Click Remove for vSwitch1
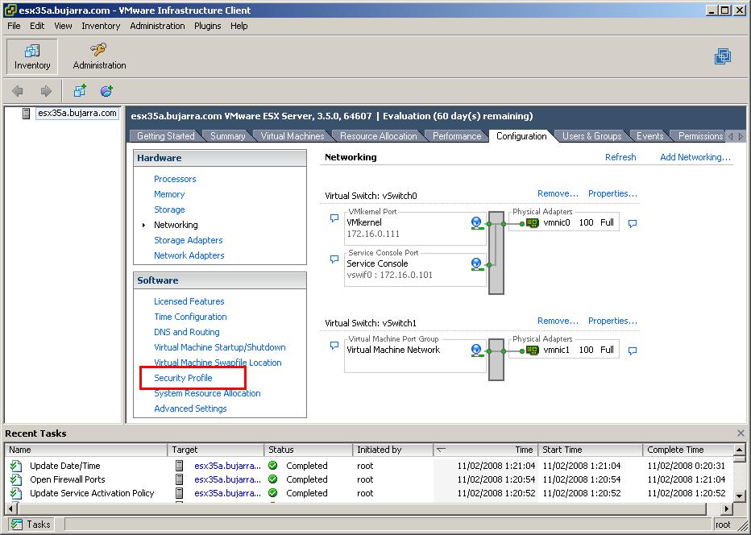The height and width of the screenshot is (535, 751). tap(558, 321)
